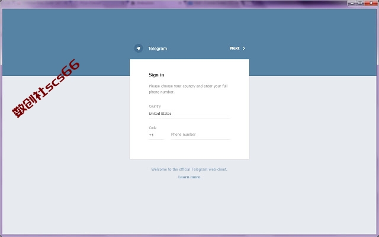Click the 'Please choose your country' instruction text
This screenshot has width=379, height=237.
188,89
